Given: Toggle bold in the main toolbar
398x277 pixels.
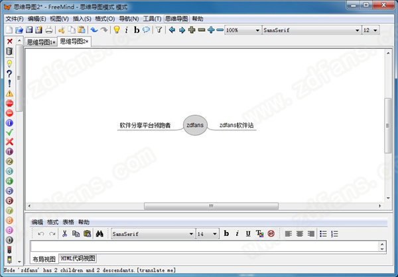Looking at the screenshot, I should coord(137,30).
